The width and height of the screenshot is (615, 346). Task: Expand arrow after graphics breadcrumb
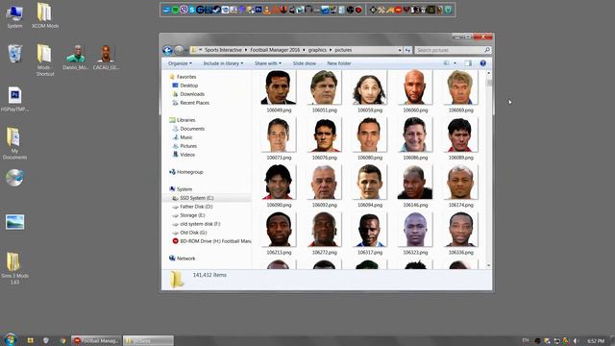(x=331, y=50)
